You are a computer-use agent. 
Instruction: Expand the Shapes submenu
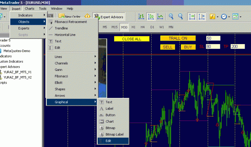pyautogui.click(x=72, y=89)
